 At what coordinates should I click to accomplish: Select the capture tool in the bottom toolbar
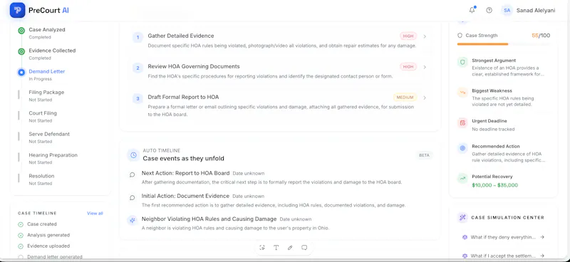click(262, 248)
